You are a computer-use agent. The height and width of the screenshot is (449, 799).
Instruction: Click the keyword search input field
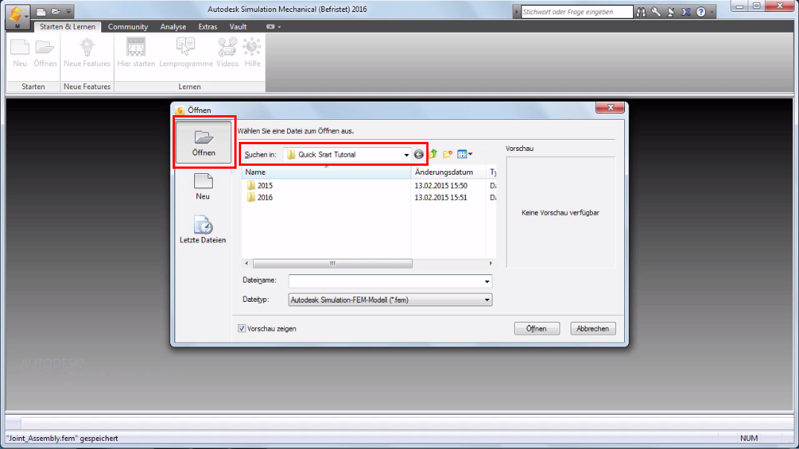577,12
